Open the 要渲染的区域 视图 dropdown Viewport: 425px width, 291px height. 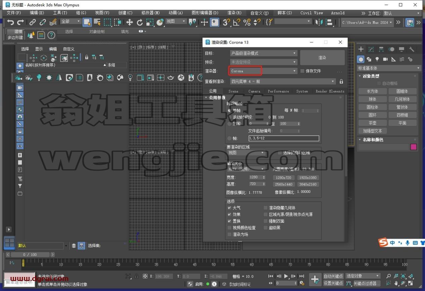pos(246,153)
